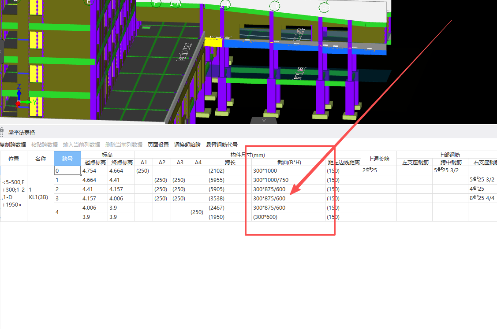The image size is (497, 329).
Task: Click the right-support rebar value 4Φ25
Action: click(x=483, y=189)
